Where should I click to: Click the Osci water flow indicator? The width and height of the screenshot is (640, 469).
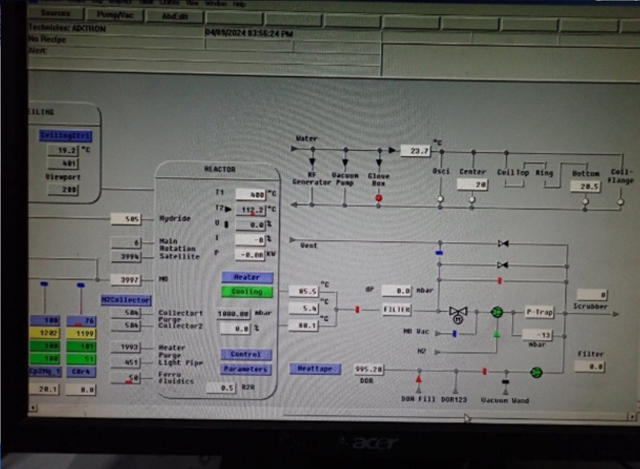point(441,199)
